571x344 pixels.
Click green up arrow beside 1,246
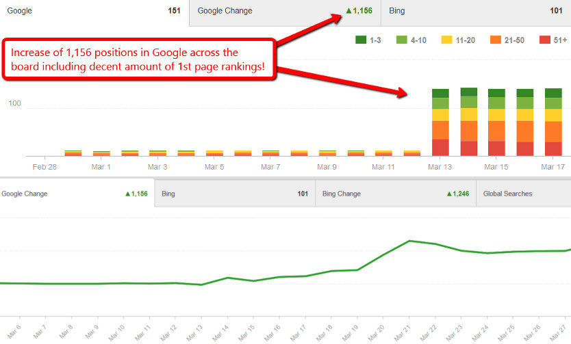click(448, 194)
